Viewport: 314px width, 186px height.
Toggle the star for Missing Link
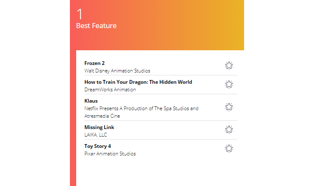coord(229,129)
